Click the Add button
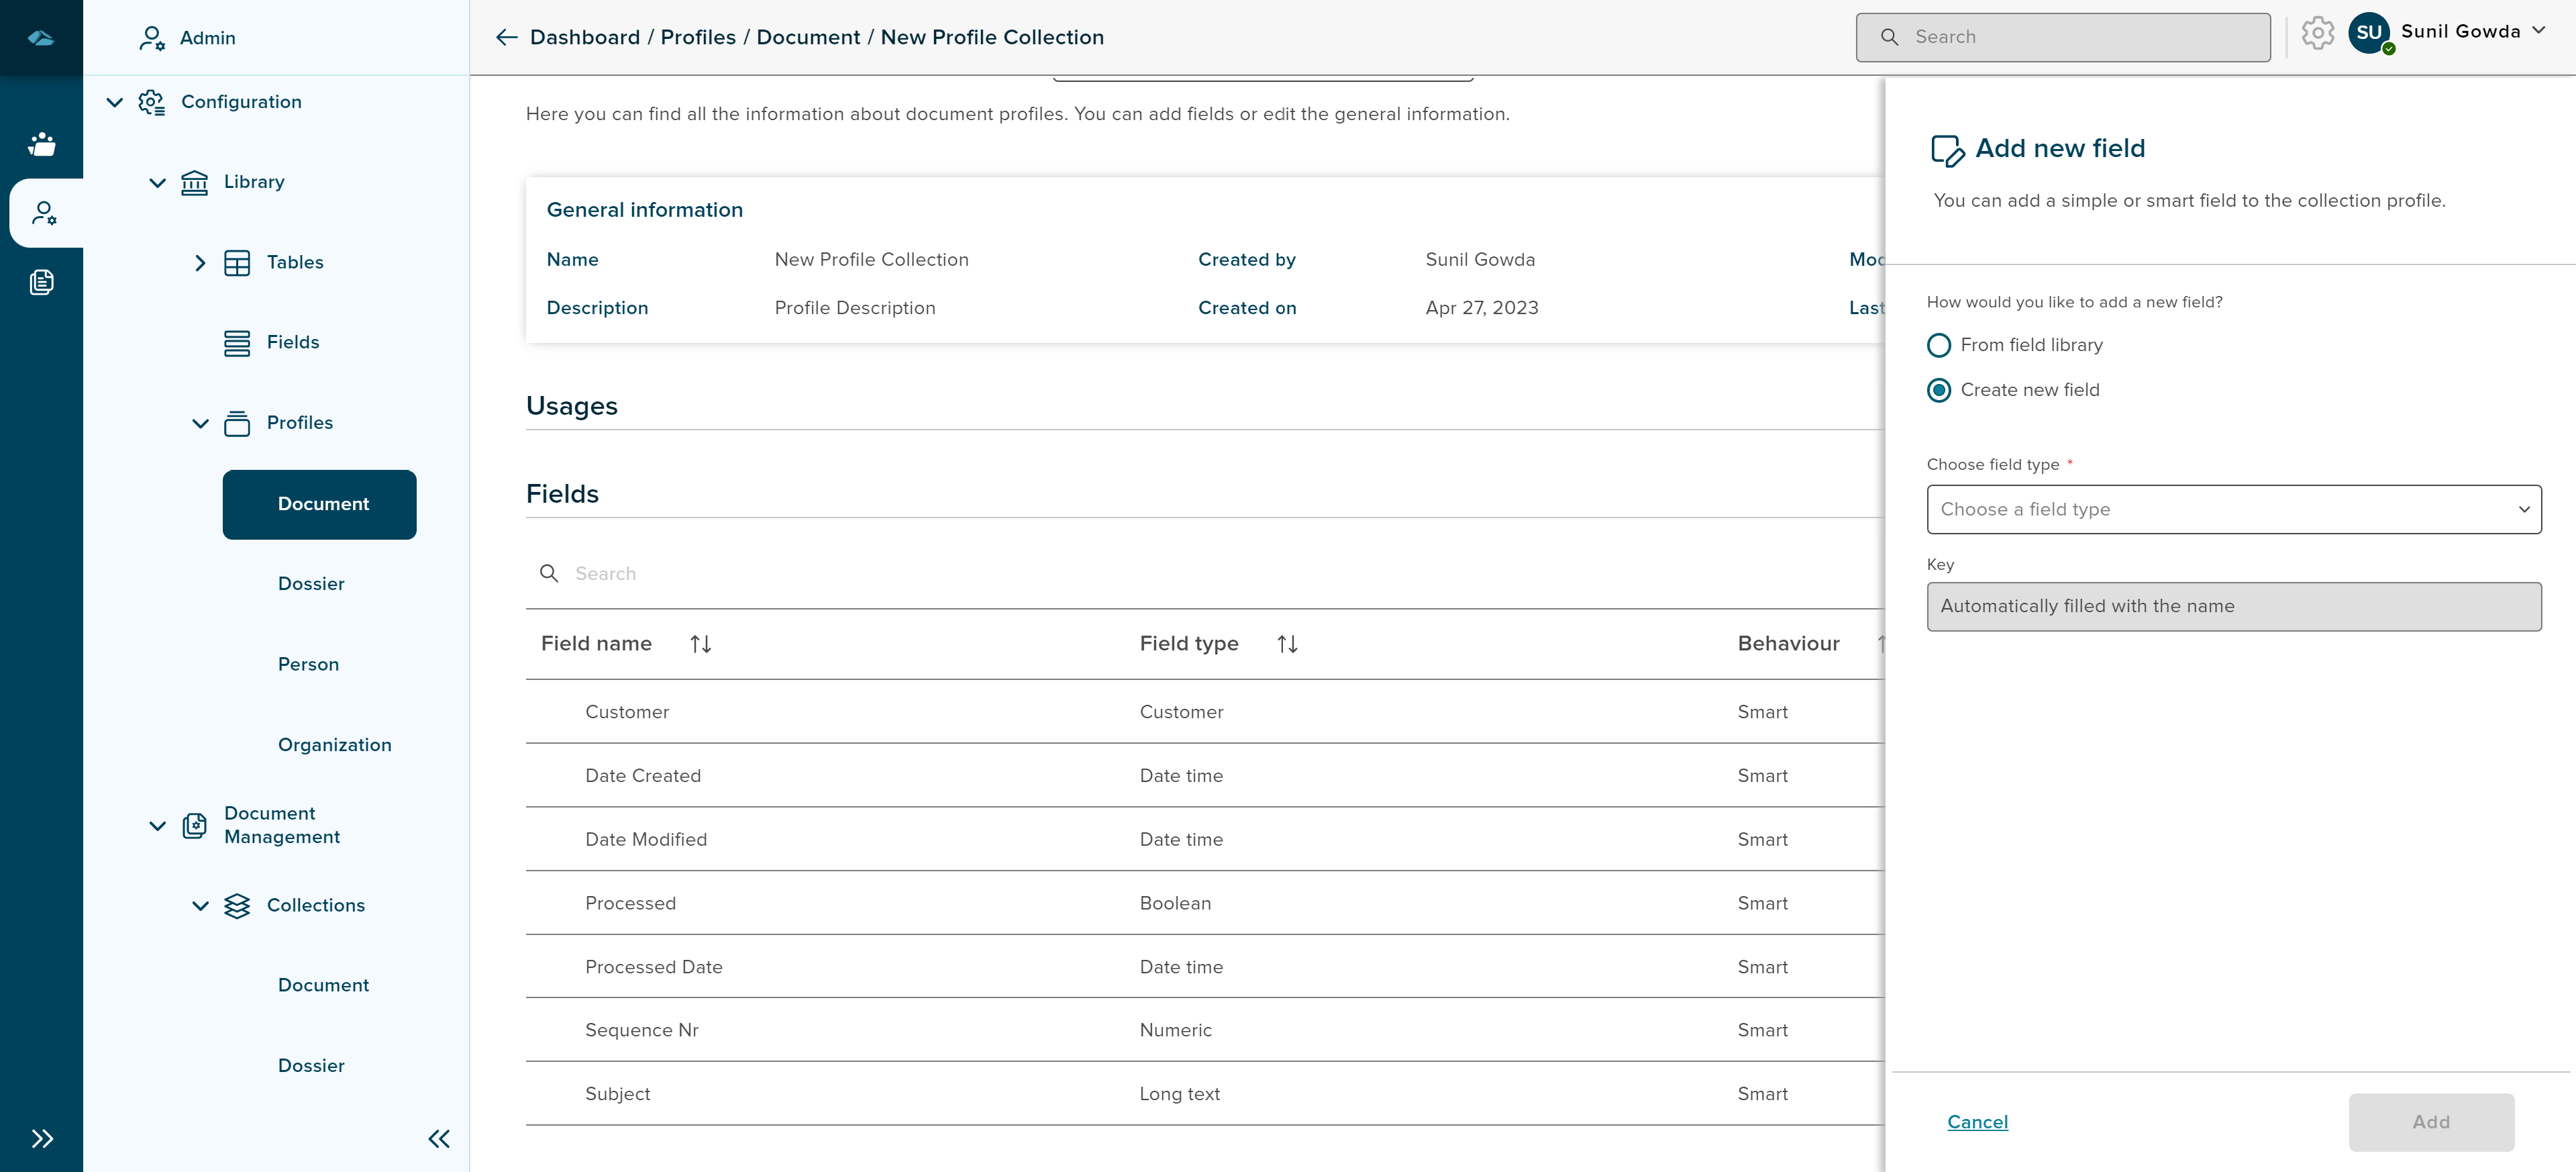The height and width of the screenshot is (1172, 2576). point(2431,1122)
